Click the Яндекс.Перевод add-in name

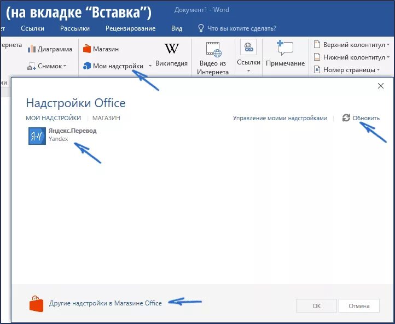(x=73, y=131)
